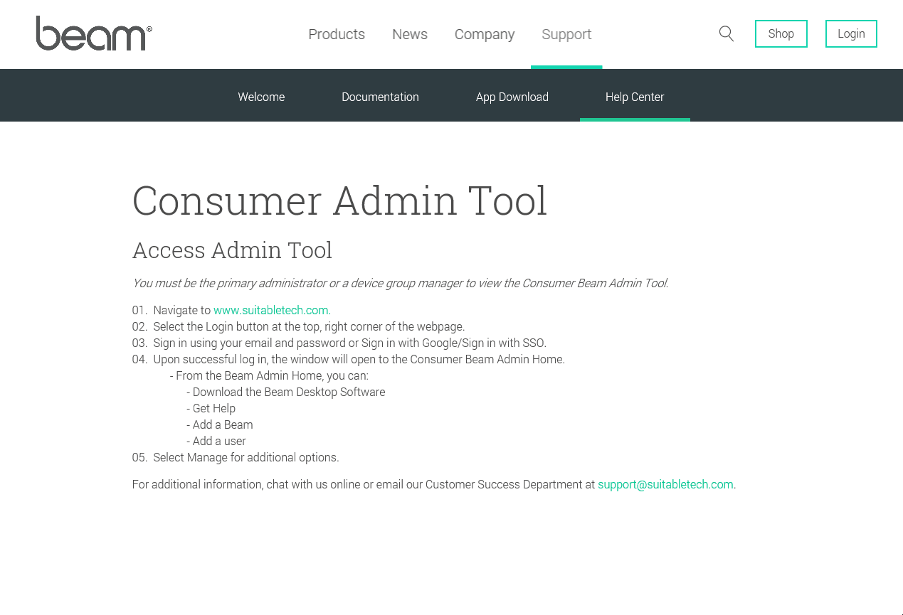Open the Company menu

tap(485, 34)
